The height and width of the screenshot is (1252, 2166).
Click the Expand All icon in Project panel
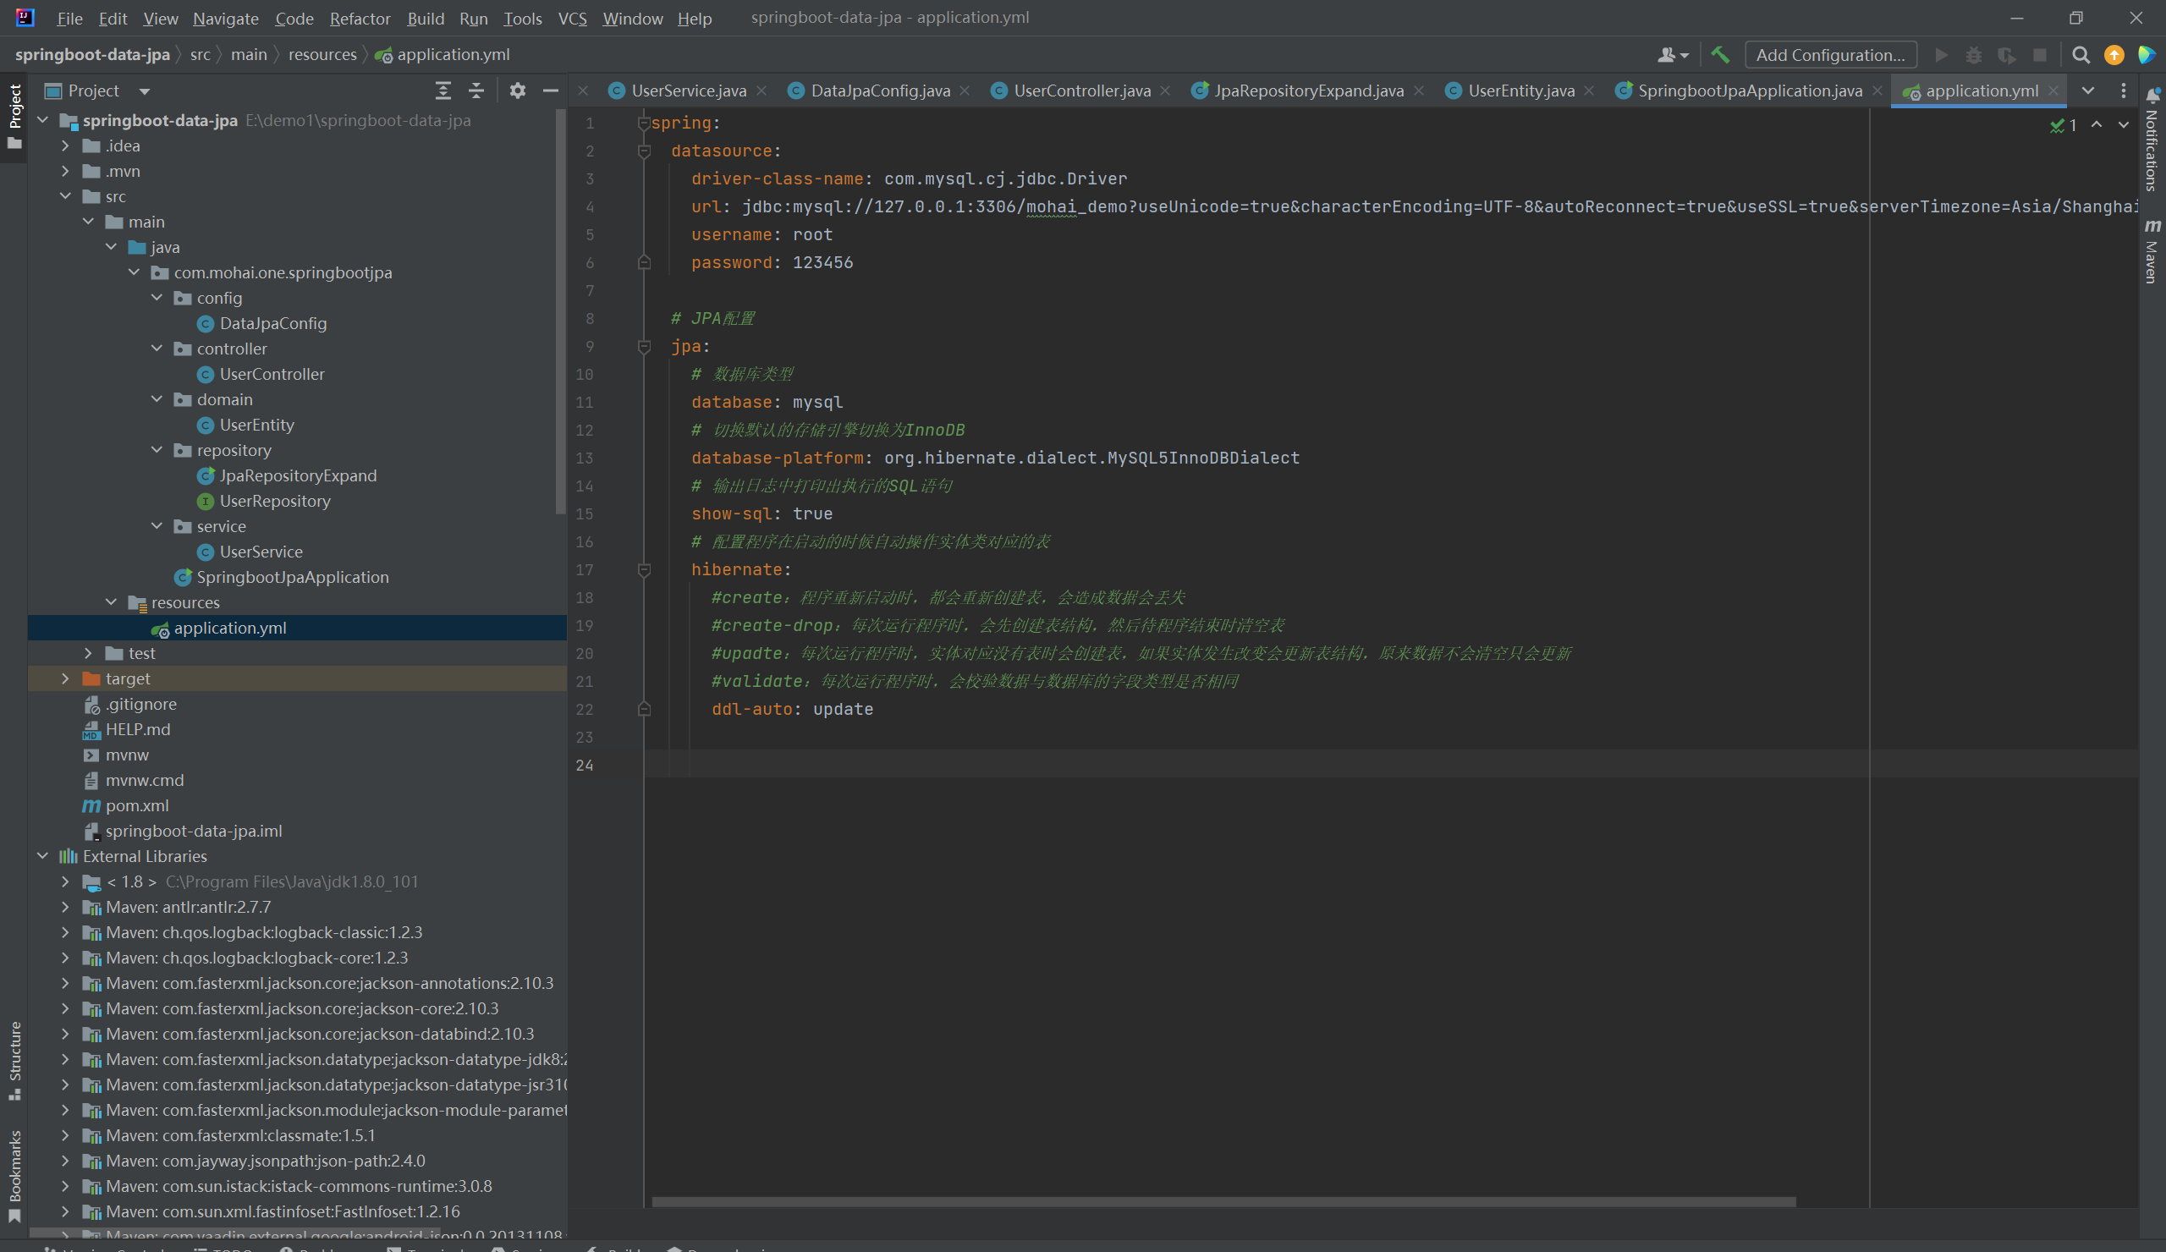point(443,91)
